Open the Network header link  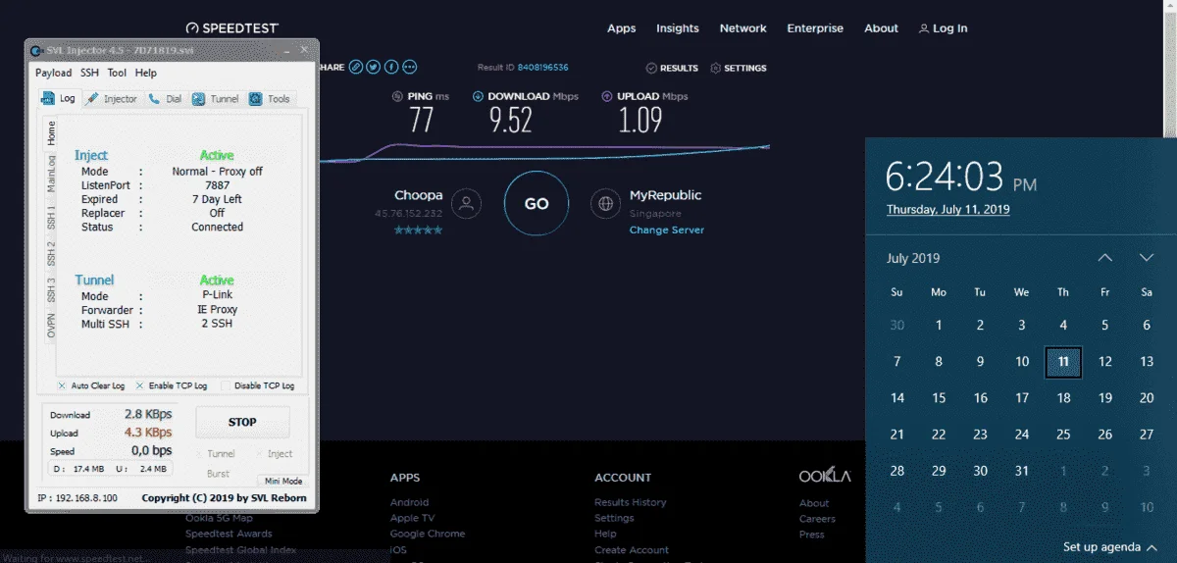[x=743, y=28]
